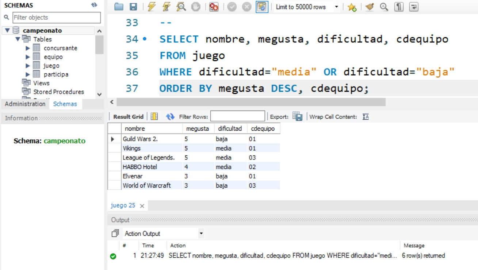Viewport: 478px width, 270px height.
Task: Beautify the SQL with the broom icon
Action: point(370,7)
